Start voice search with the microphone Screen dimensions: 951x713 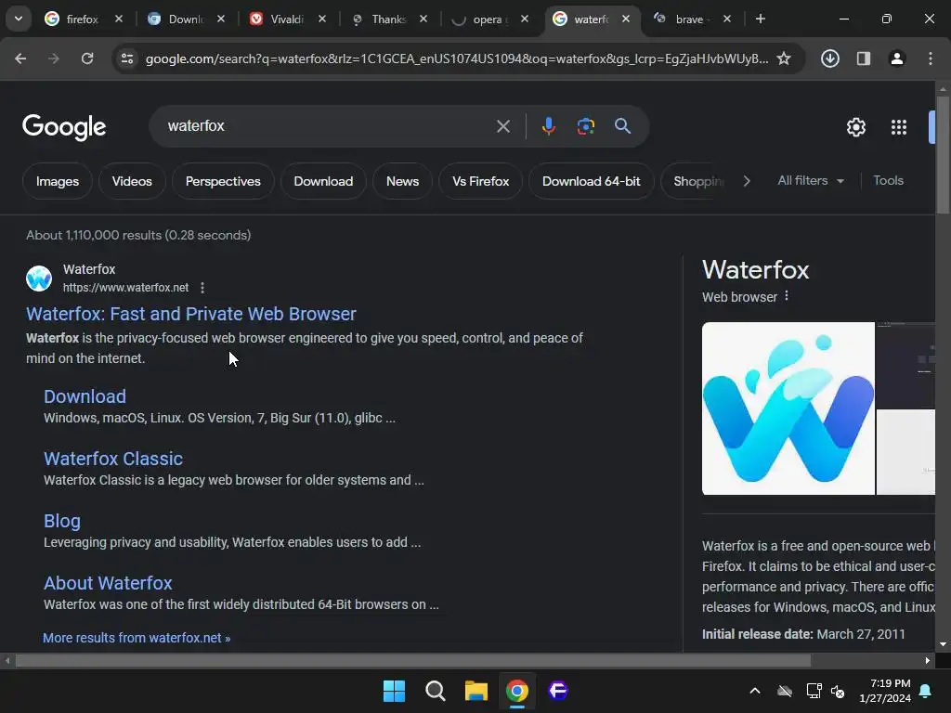pyautogui.click(x=548, y=126)
